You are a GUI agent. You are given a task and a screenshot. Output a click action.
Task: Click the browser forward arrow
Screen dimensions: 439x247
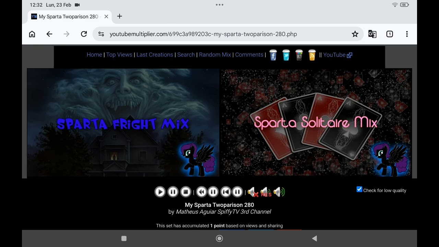67,34
